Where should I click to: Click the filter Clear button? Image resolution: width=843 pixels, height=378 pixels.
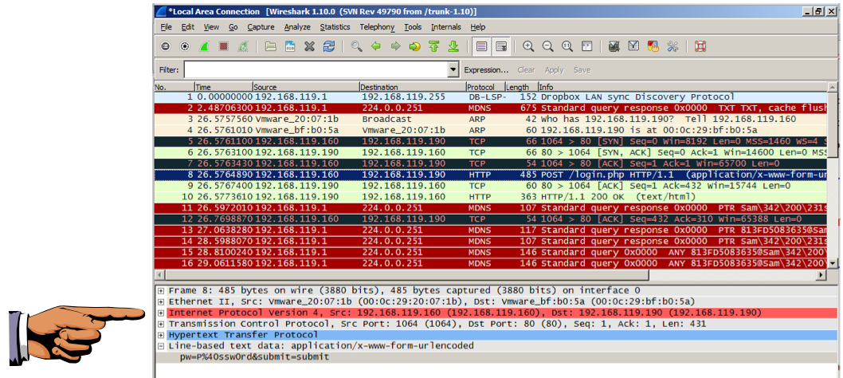click(527, 70)
